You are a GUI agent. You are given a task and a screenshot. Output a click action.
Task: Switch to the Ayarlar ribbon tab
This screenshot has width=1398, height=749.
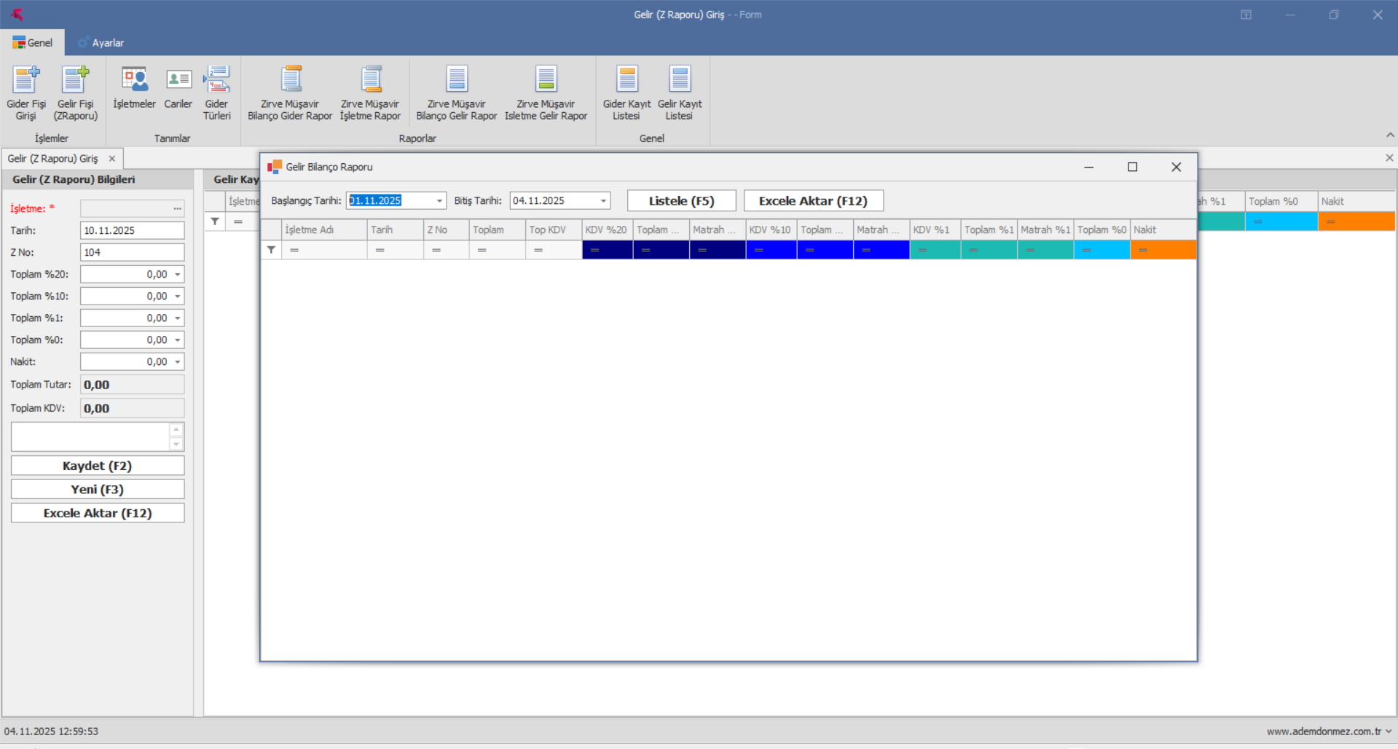pos(101,43)
